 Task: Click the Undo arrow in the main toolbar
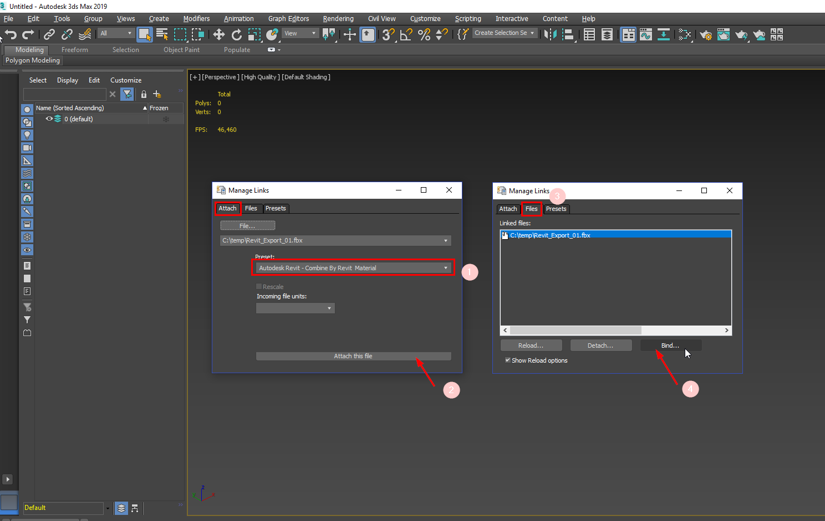tap(11, 35)
